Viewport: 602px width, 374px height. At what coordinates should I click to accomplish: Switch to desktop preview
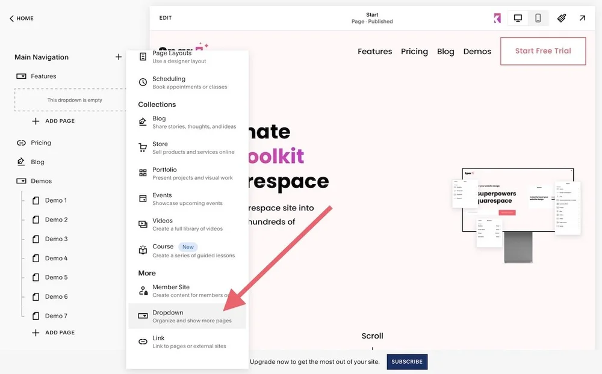coord(517,18)
